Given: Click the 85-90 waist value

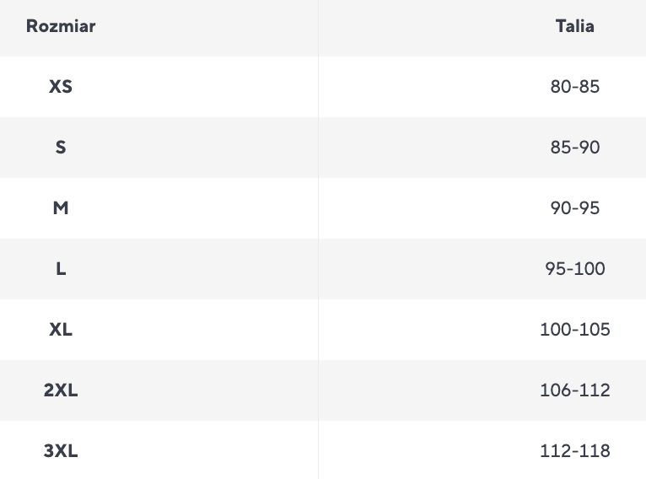Looking at the screenshot, I should click(x=574, y=148).
